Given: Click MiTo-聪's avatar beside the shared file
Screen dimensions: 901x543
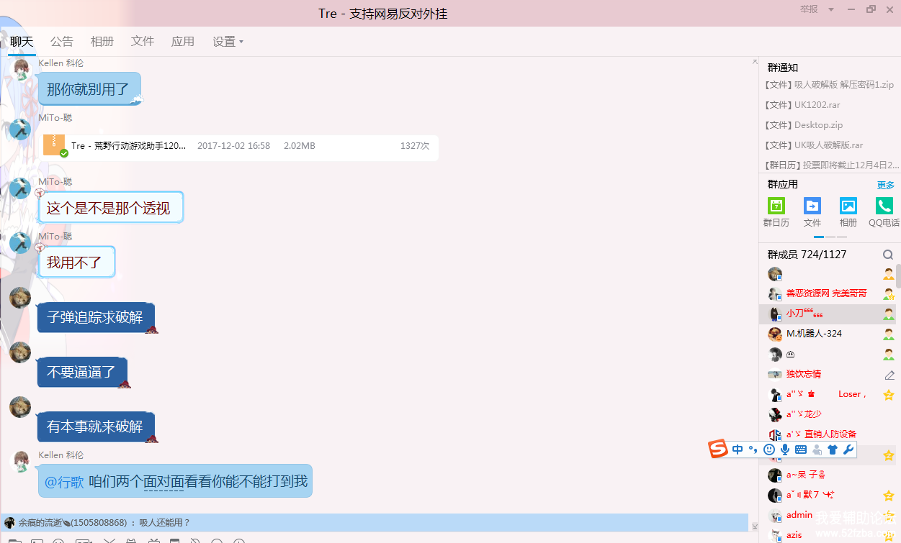Looking at the screenshot, I should [x=20, y=130].
